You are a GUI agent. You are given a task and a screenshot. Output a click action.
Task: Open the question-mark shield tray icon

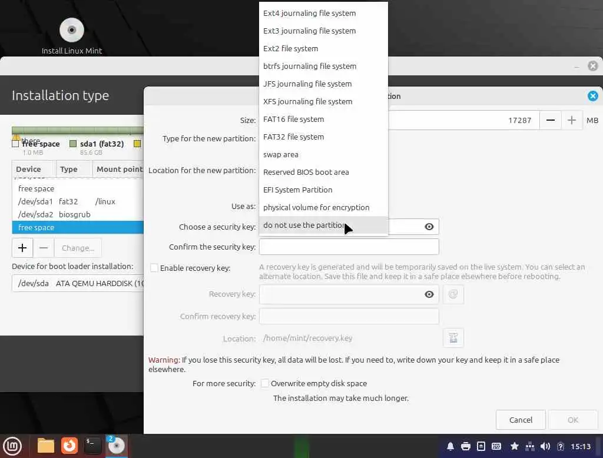point(561,446)
